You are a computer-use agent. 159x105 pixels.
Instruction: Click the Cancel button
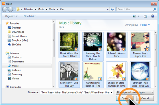pyautogui.click(x=145, y=98)
